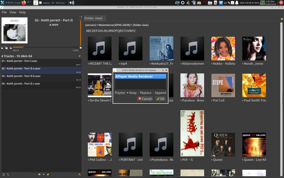
Task: Open the On the Street C album thumbnail
Action: pyautogui.click(x=100, y=85)
